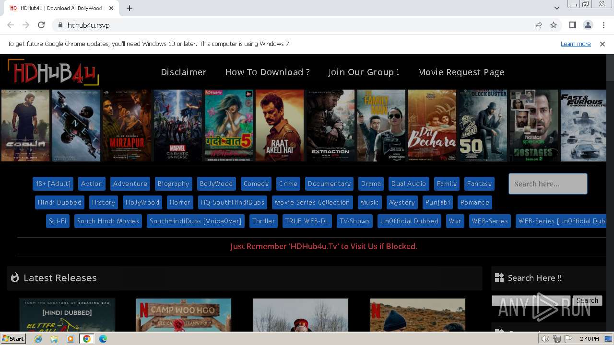Select the TV-Shows category tag
614x345 pixels.
(x=354, y=221)
